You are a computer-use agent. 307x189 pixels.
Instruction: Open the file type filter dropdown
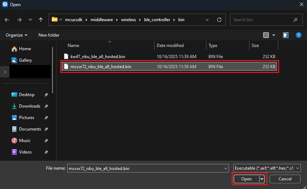pos(267,168)
